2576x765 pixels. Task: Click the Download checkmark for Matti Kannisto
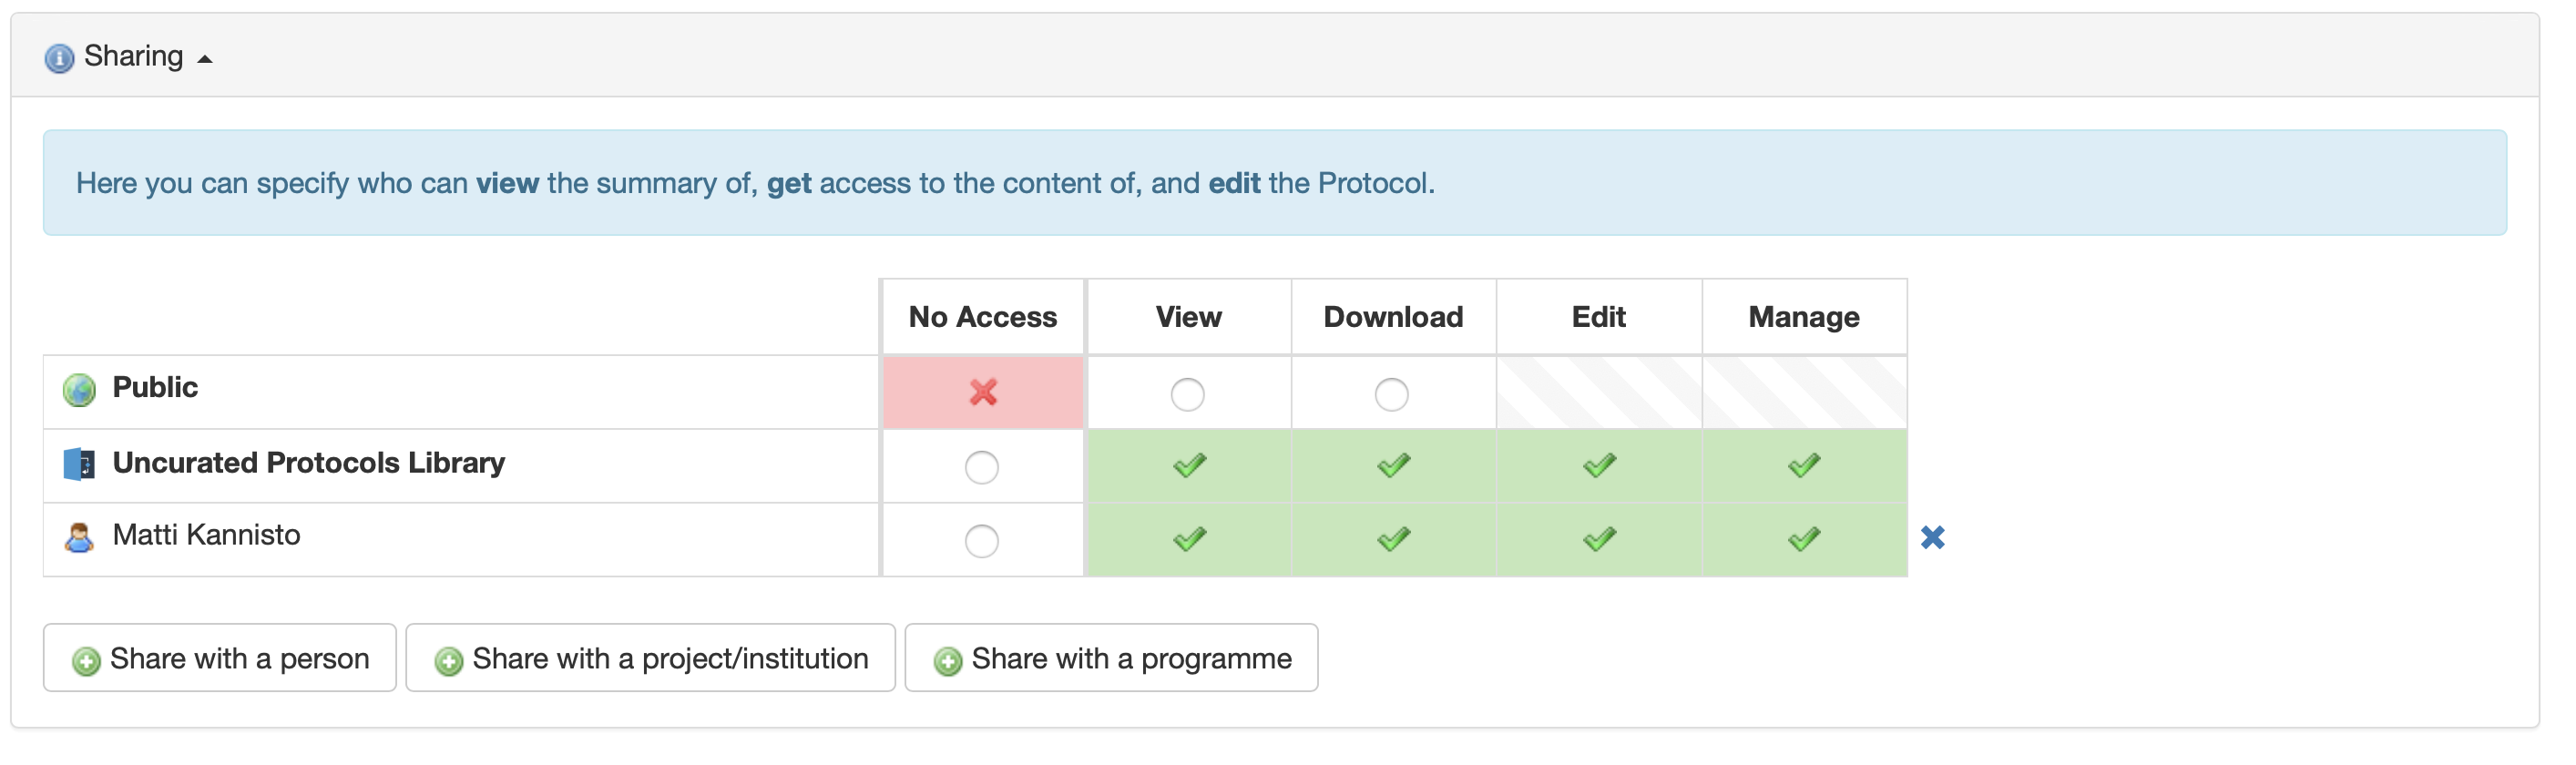tap(1393, 539)
